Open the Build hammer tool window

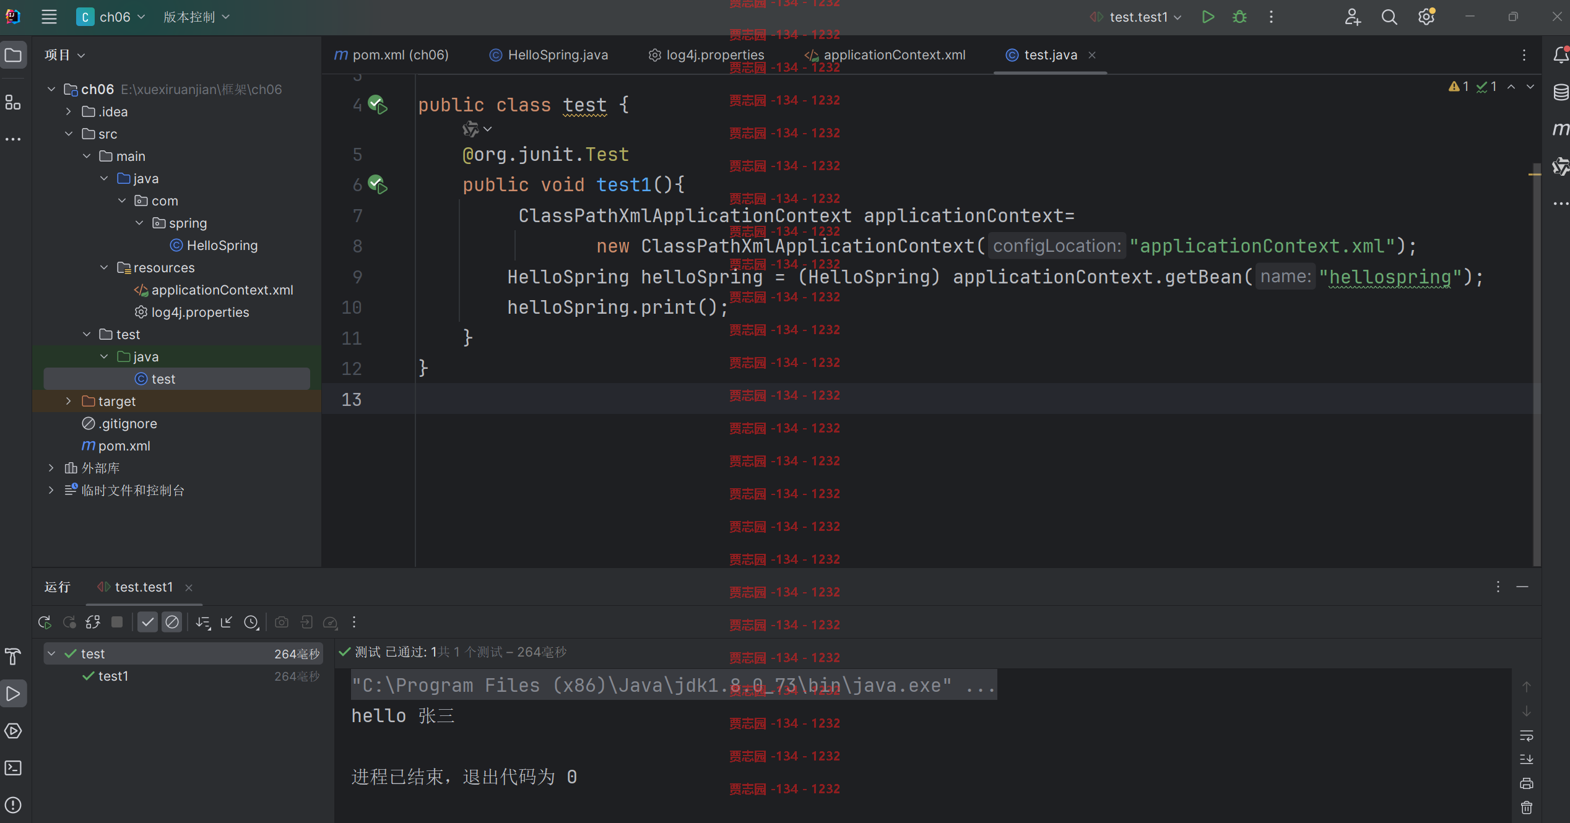(x=13, y=657)
